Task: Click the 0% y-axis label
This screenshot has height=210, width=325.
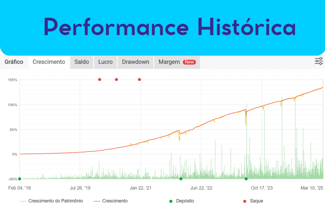Action: pyautogui.click(x=14, y=154)
